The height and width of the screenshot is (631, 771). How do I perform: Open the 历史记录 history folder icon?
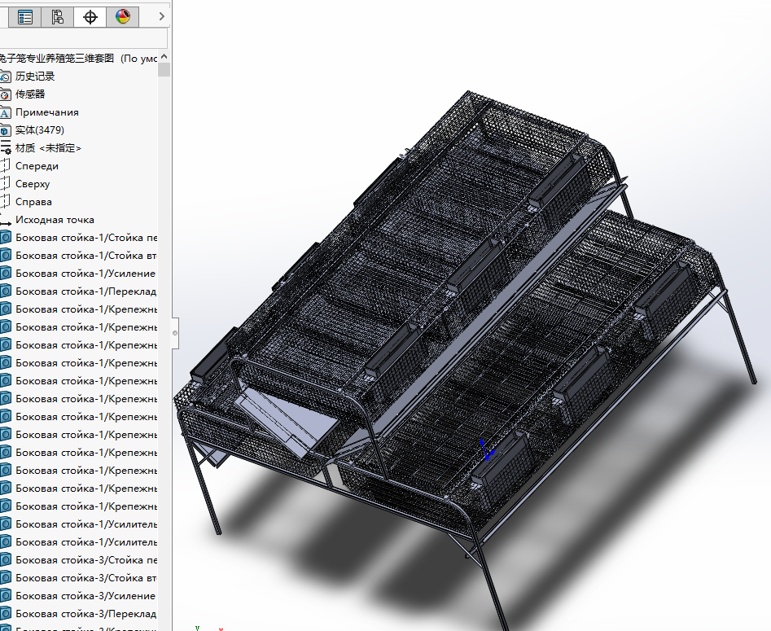point(5,77)
